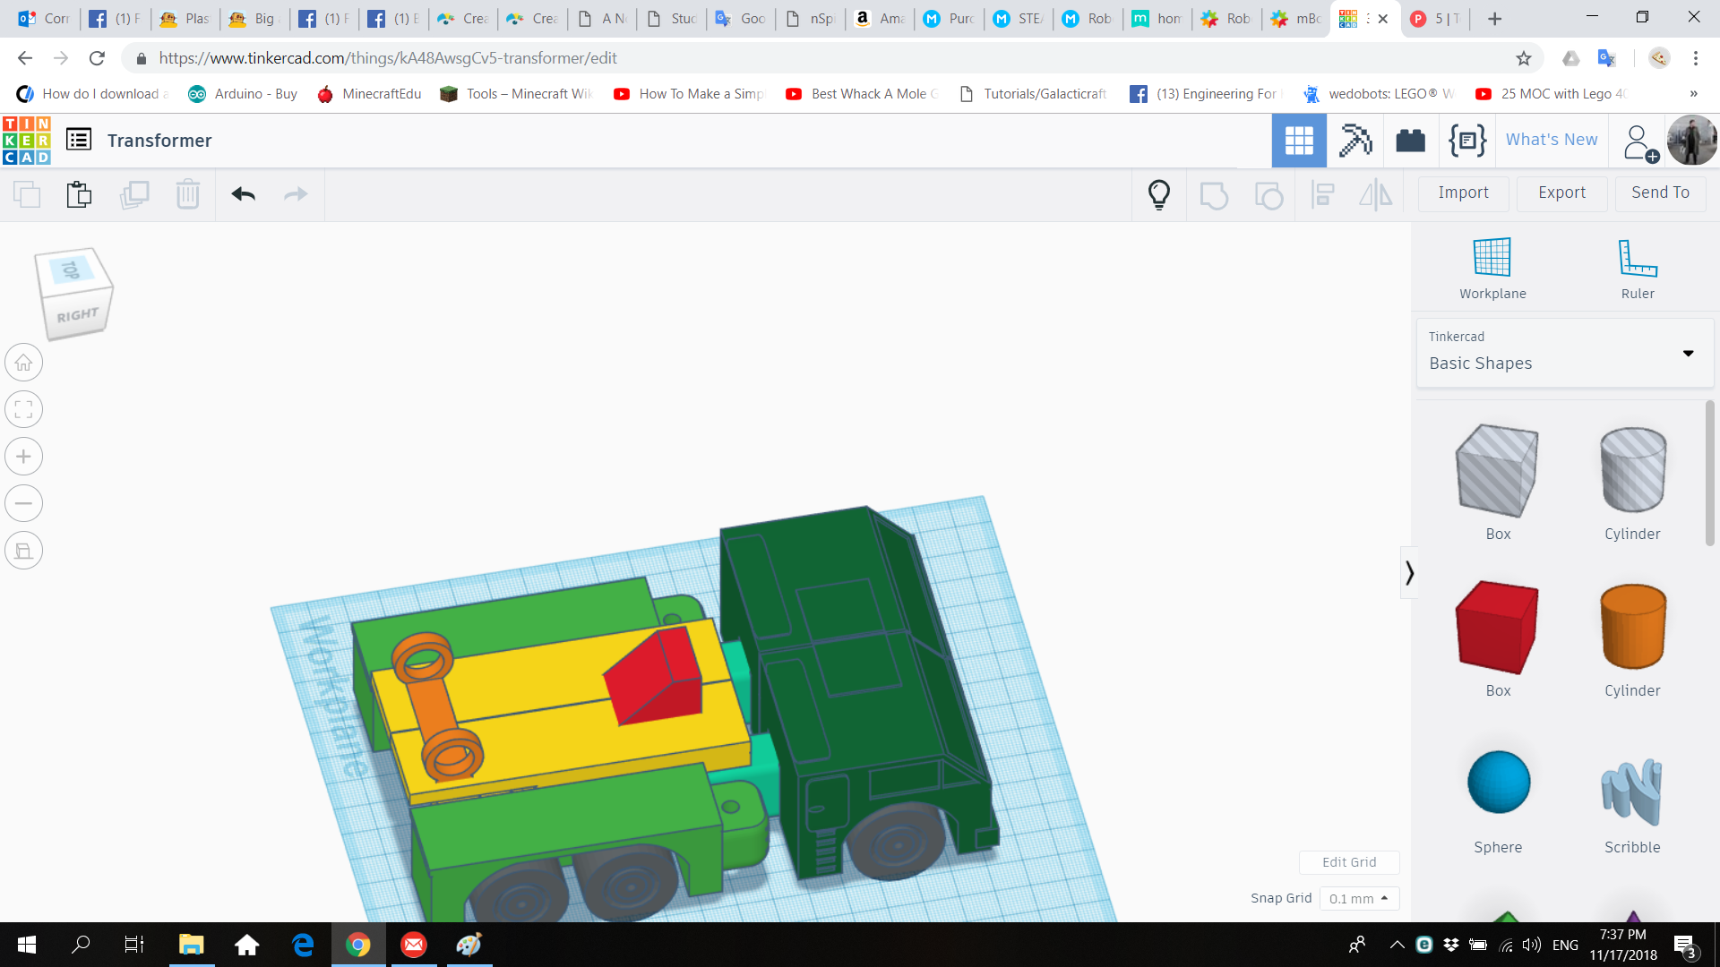Toggle show all hidden objects lightbulb

pos(1158,194)
